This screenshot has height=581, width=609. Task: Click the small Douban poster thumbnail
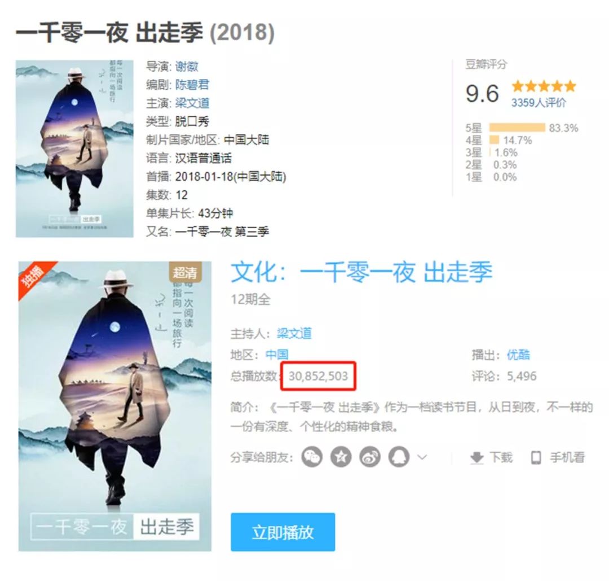coord(74,148)
